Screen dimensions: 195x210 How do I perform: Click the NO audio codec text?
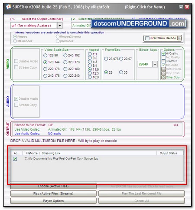click(55, 134)
